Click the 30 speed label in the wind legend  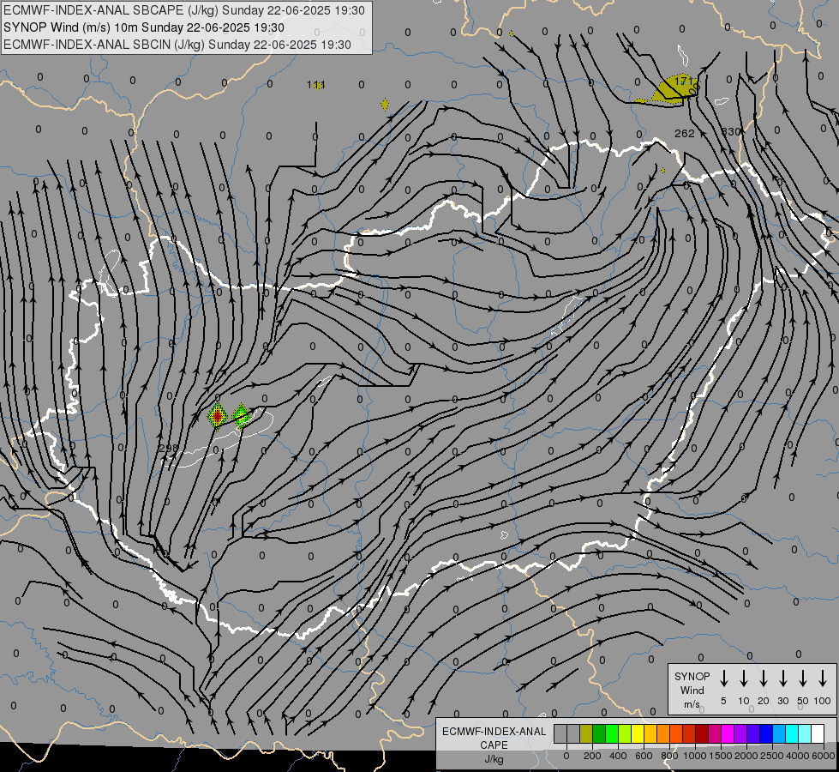point(782,701)
